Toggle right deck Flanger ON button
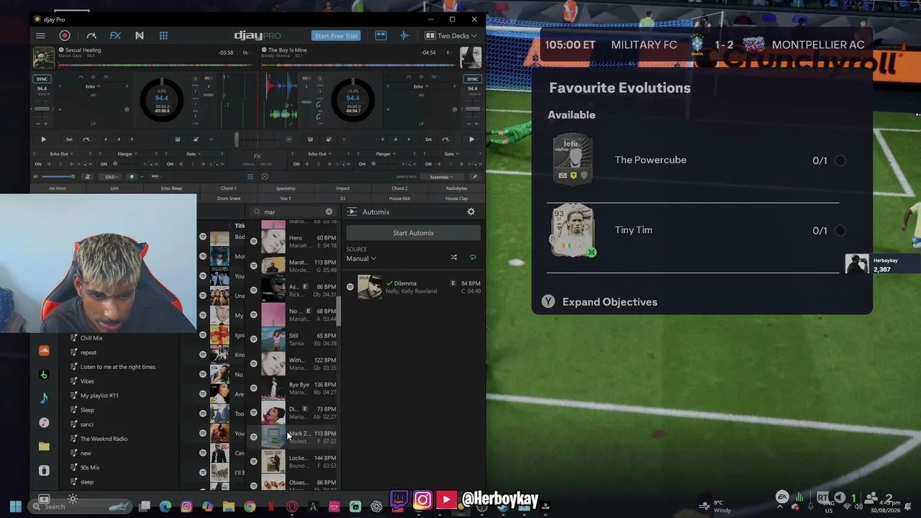The width and height of the screenshot is (921, 518). pos(362,164)
